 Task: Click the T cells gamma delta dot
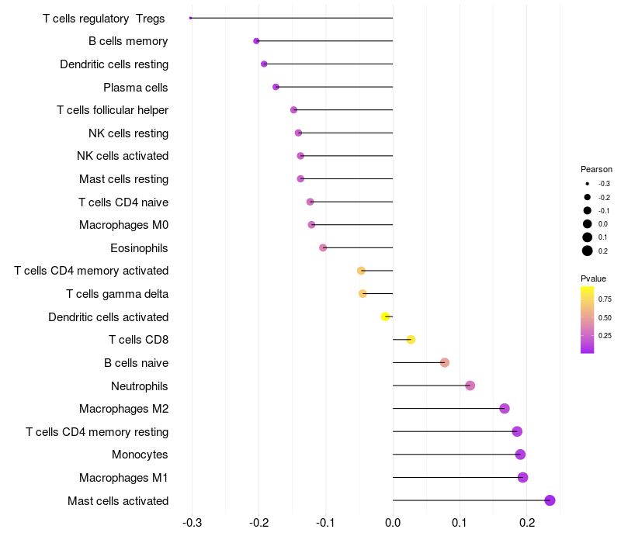pyautogui.click(x=363, y=294)
